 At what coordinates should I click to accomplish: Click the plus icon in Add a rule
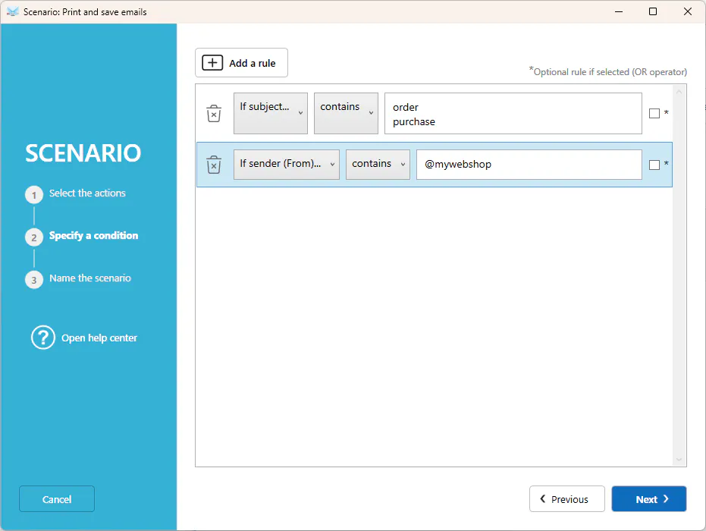[x=212, y=63]
